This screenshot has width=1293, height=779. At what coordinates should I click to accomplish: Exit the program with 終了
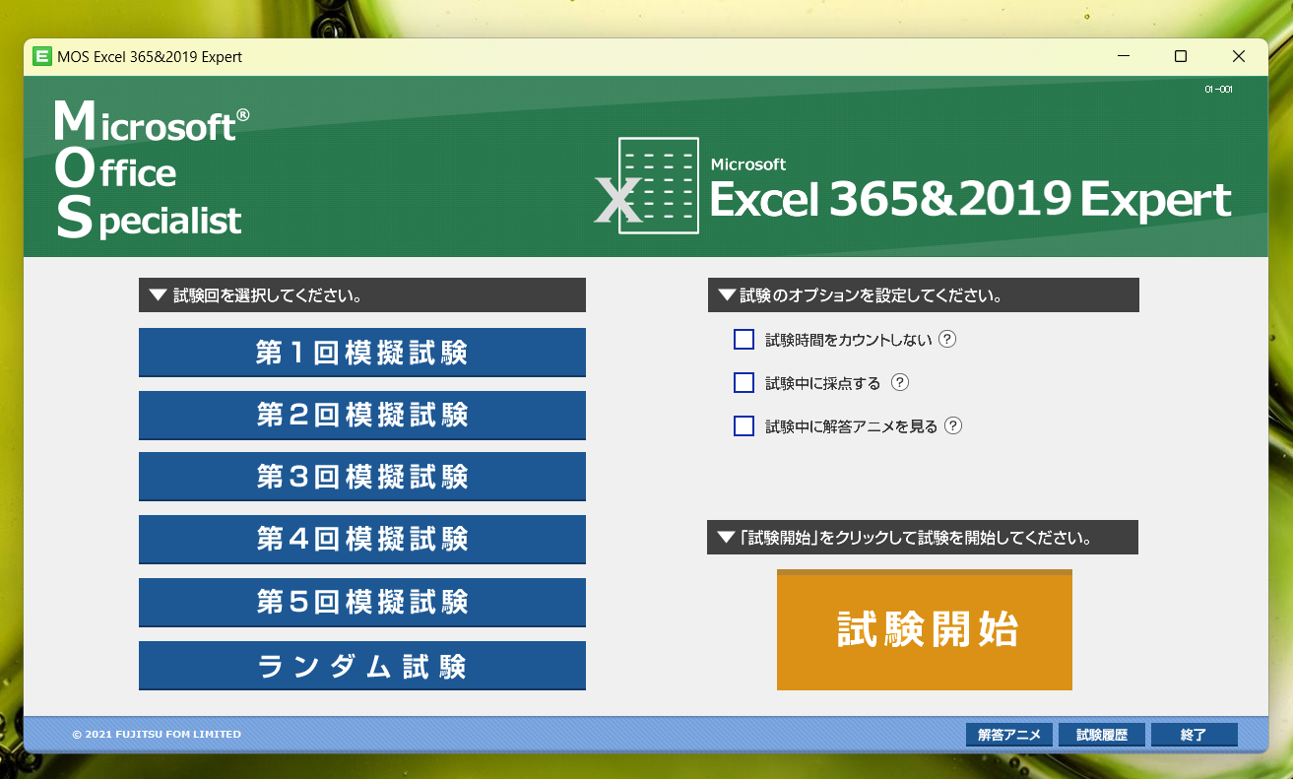coord(1194,734)
